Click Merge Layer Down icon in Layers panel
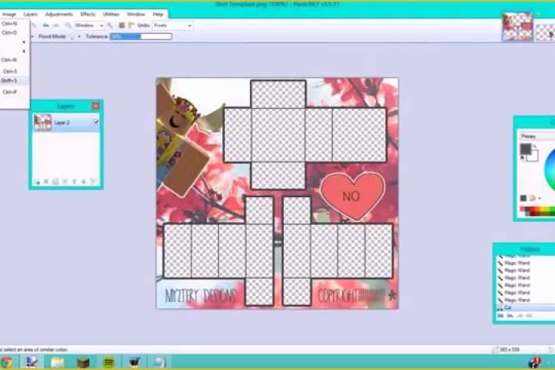The width and height of the screenshot is (555, 370). [x=65, y=182]
